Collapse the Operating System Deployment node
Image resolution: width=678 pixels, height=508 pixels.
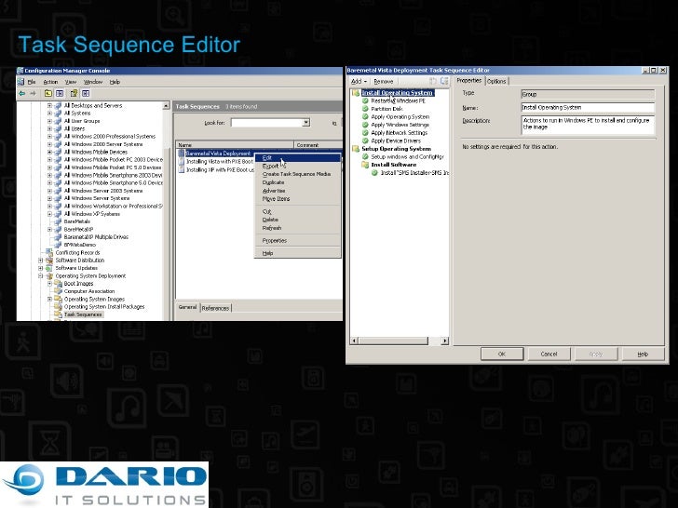point(40,276)
